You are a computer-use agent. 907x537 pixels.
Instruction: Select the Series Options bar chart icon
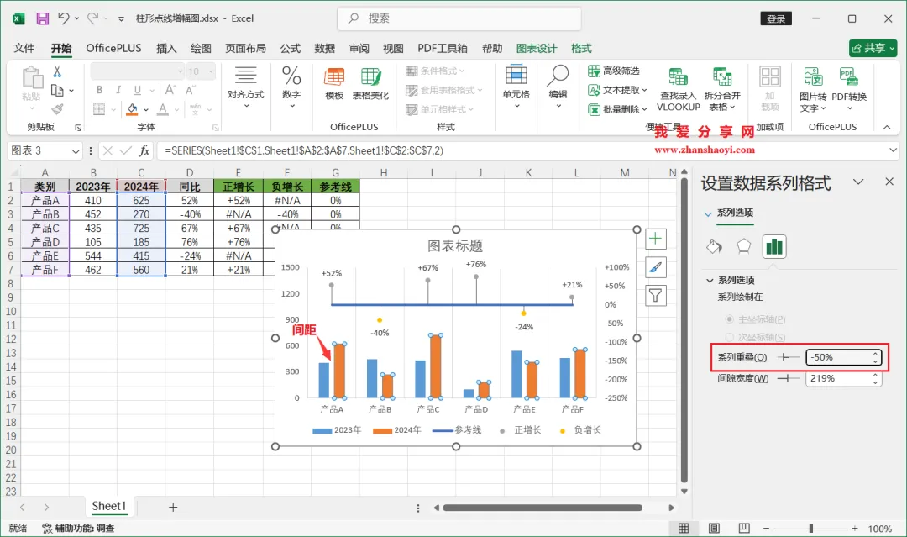(774, 247)
